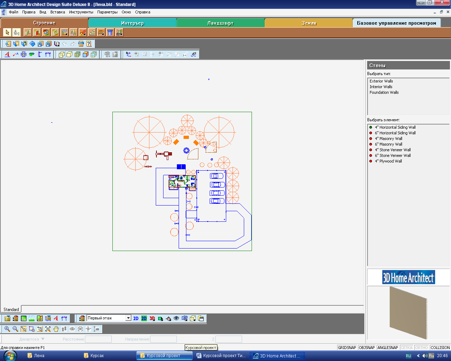Switch to the Ландшафт tab
This screenshot has width=451, height=361.
coord(221,23)
